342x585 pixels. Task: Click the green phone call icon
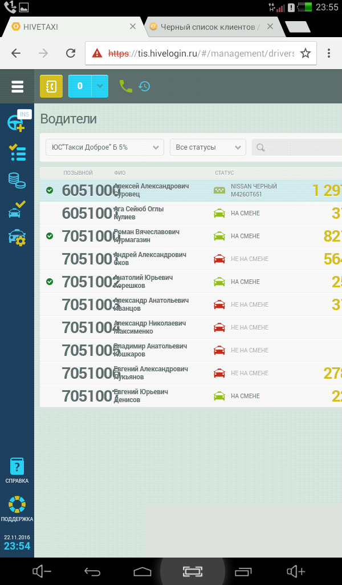(x=125, y=86)
